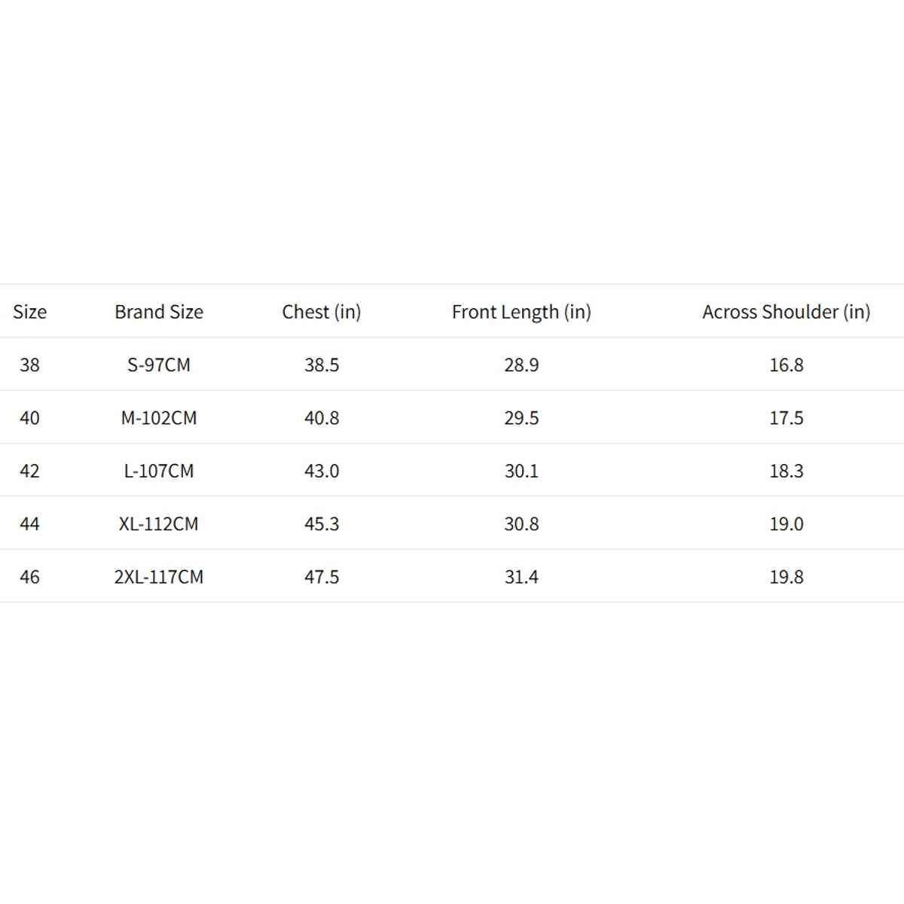This screenshot has height=904, width=904.
Task: Click the XL-112CM brand size cell
Action: tap(159, 524)
